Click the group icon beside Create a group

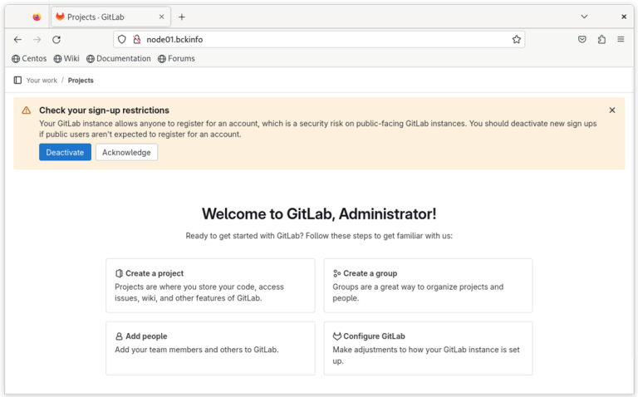click(337, 273)
